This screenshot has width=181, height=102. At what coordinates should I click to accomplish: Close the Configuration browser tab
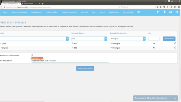(40, 4)
